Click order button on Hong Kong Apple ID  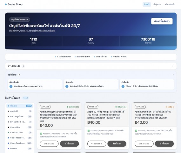tap(117, 144)
